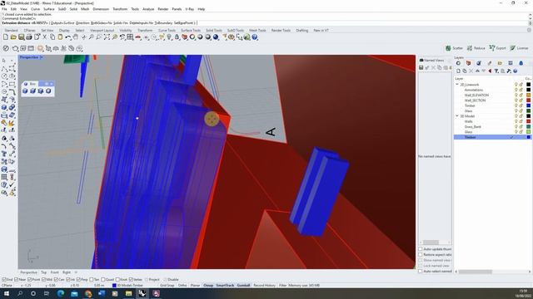The height and width of the screenshot is (299, 533).
Task: Click the Windows Start button
Action: point(7,293)
